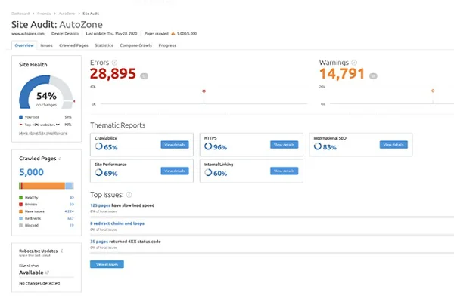Screen dimensions: 454x302
Task: Click the 14,791 warnings count
Action: click(342, 74)
